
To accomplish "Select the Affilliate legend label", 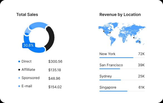I will 28,70.
